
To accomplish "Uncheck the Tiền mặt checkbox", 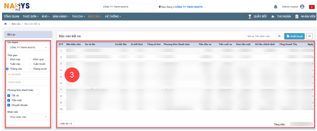I will 9,100.
